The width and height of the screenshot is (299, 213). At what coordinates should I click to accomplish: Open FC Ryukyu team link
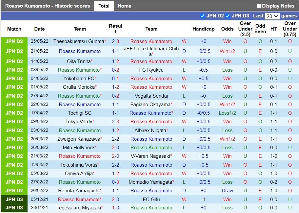[151, 70]
